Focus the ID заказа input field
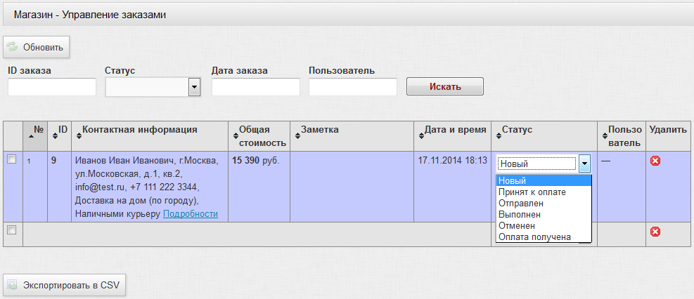The height and width of the screenshot is (299, 694). [x=52, y=87]
